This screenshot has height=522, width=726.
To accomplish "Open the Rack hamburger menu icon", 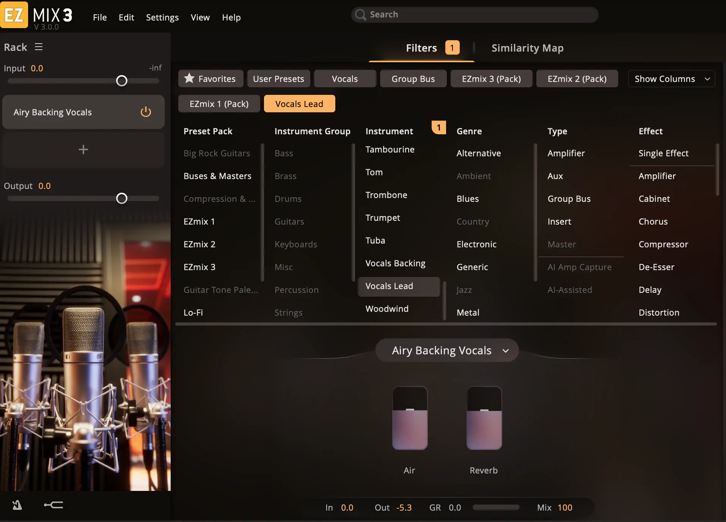I will tap(39, 47).
